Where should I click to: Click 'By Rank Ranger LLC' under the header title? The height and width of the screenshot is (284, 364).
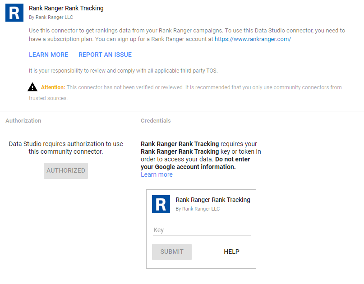51,17
